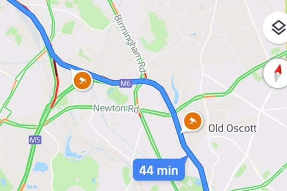This screenshot has width=287, height=191.
Task: Tap the narrow blue river east of M6
Action: click(175, 89)
